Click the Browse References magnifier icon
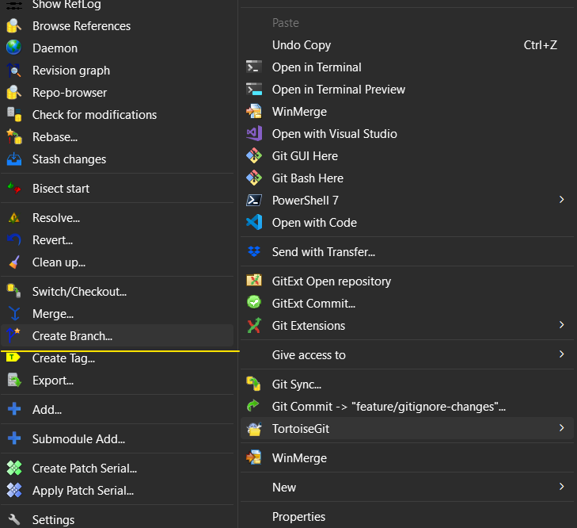 [x=14, y=26]
